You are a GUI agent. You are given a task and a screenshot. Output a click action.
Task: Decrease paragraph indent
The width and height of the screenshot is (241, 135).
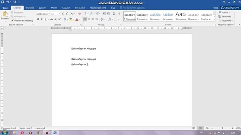(104, 14)
